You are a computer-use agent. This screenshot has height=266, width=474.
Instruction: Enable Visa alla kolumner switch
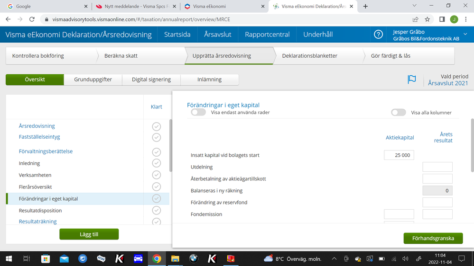(x=398, y=112)
